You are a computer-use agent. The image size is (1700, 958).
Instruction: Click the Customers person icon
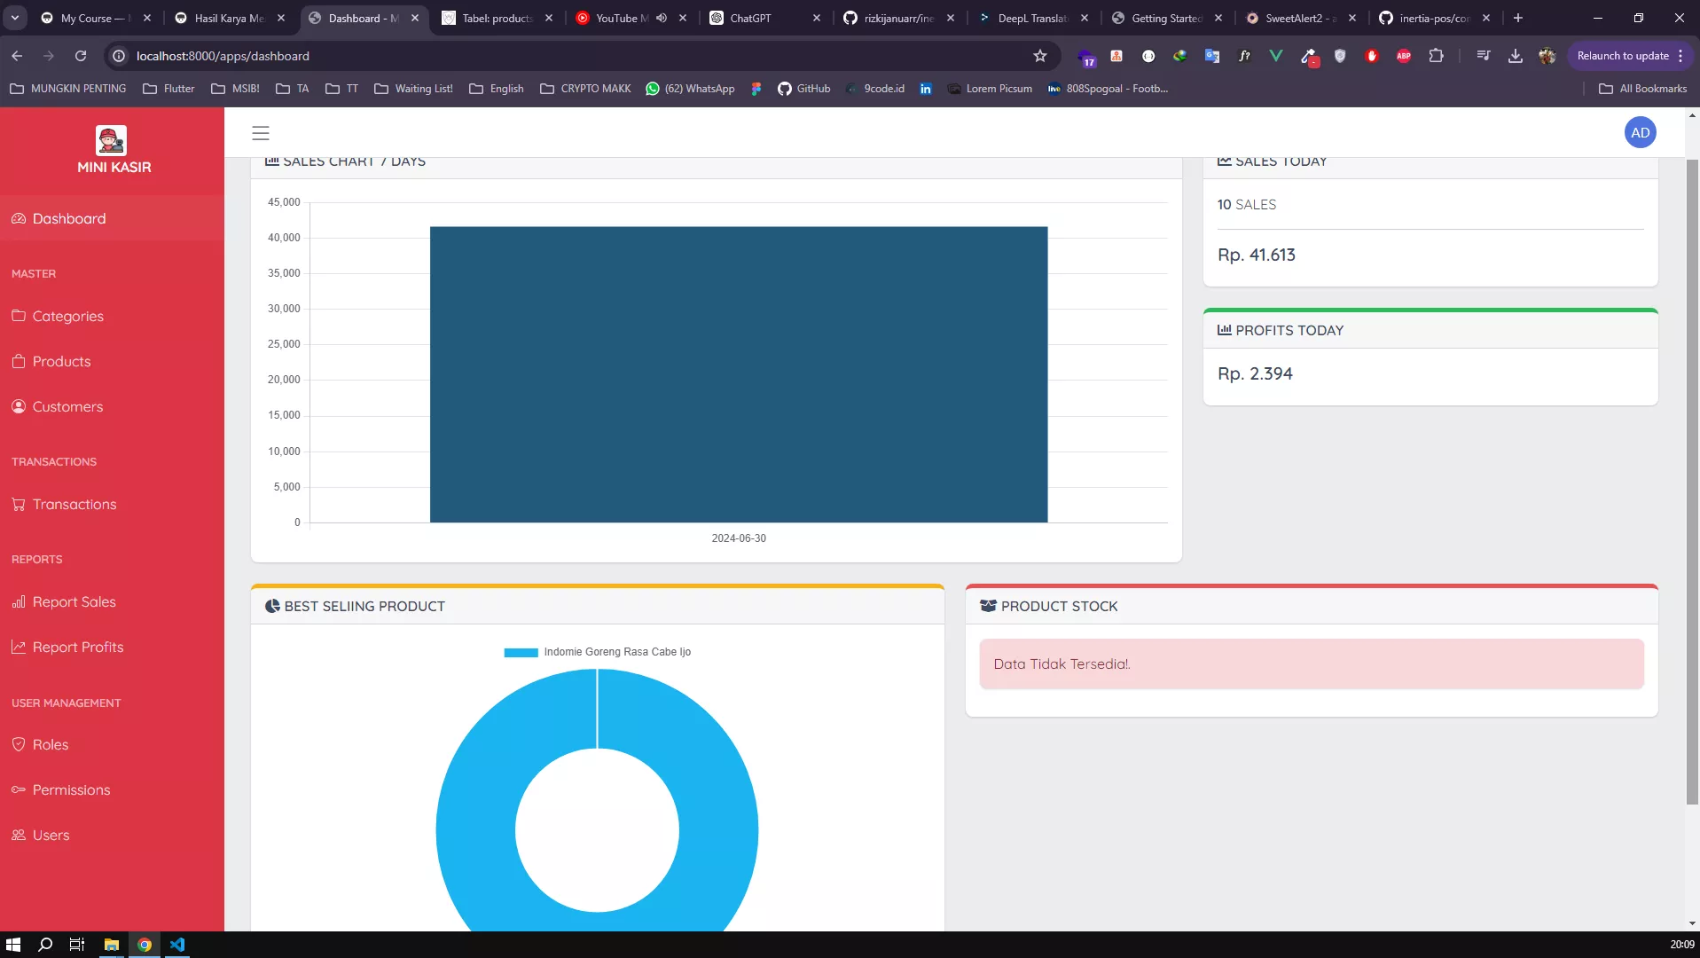tap(19, 406)
